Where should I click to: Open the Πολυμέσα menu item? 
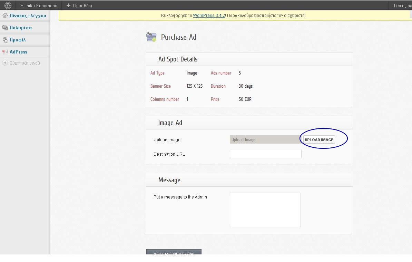pyautogui.click(x=21, y=28)
